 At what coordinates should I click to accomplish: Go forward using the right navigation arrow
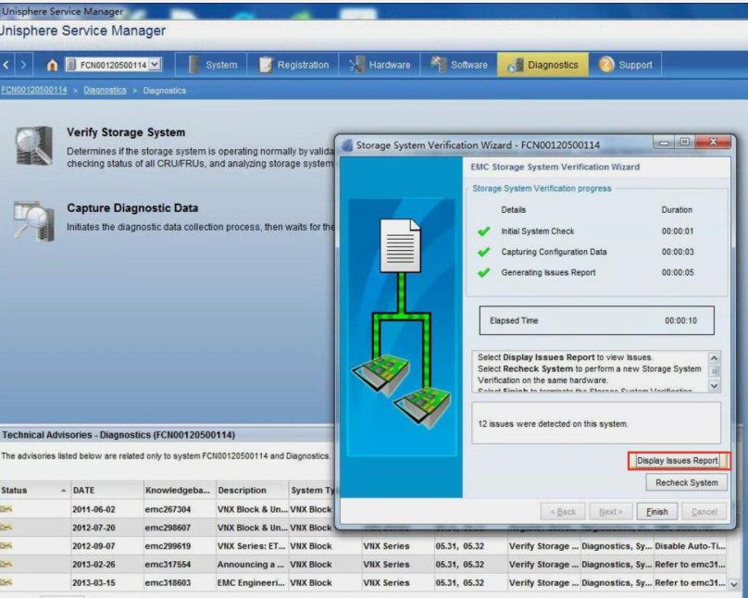(23, 65)
